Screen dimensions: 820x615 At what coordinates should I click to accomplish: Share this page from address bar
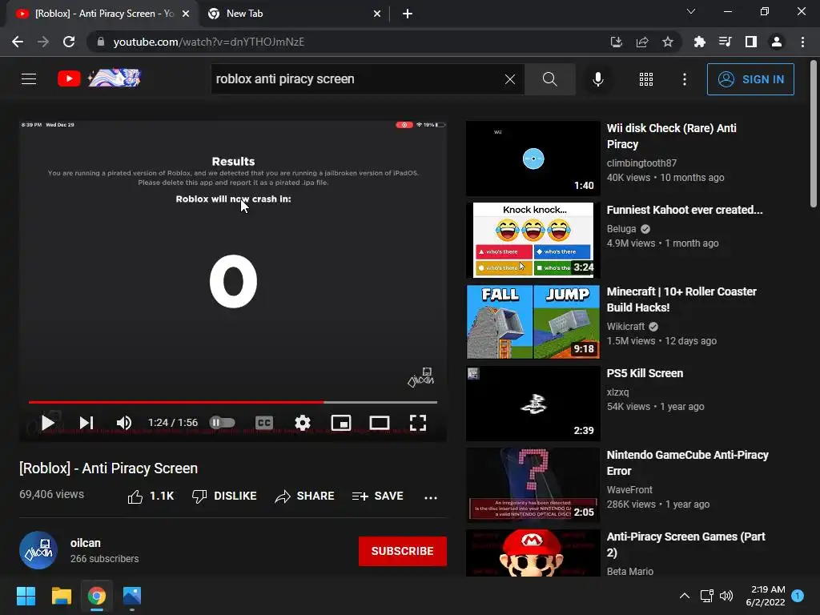click(x=642, y=42)
